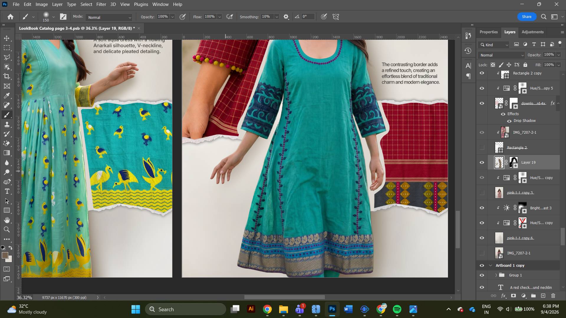Click the Share button
The image size is (566, 318).
526,17
